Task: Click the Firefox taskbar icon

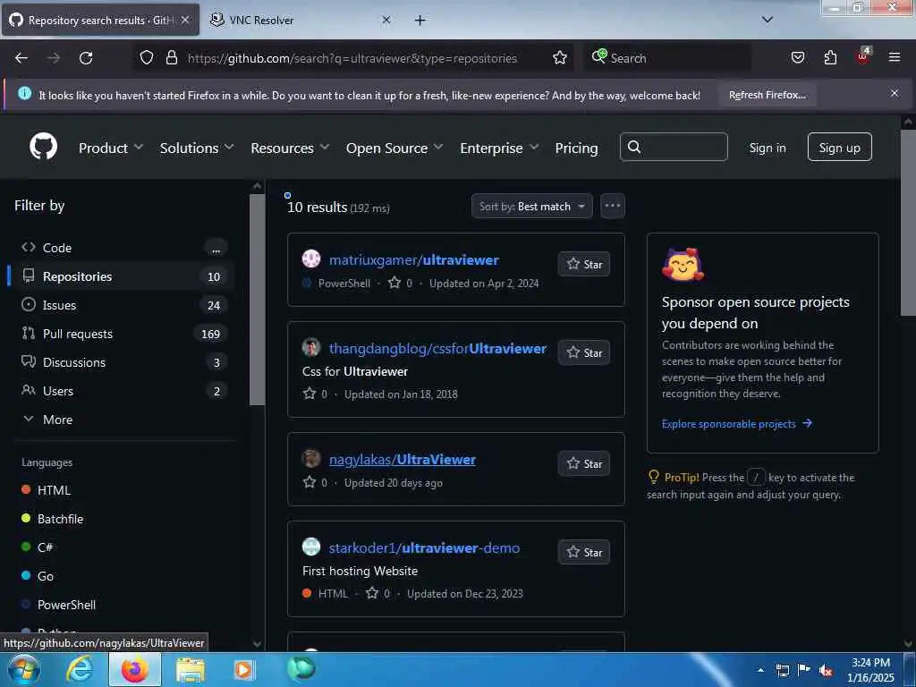Action: 135,669
